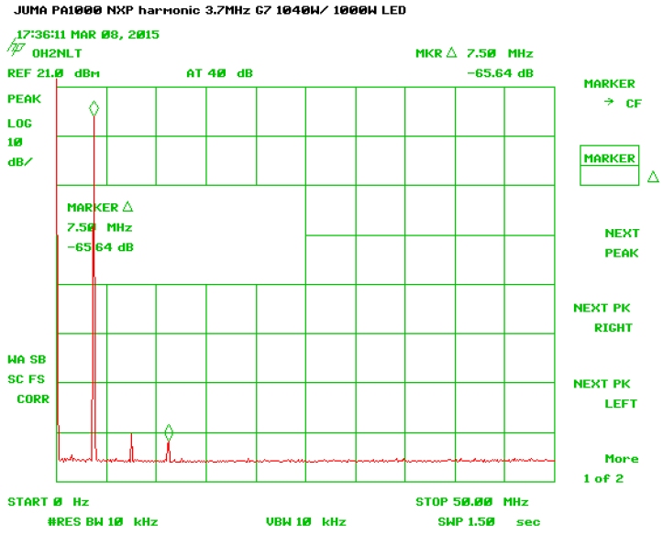Click the -65.64 dB value in the header

[500, 73]
